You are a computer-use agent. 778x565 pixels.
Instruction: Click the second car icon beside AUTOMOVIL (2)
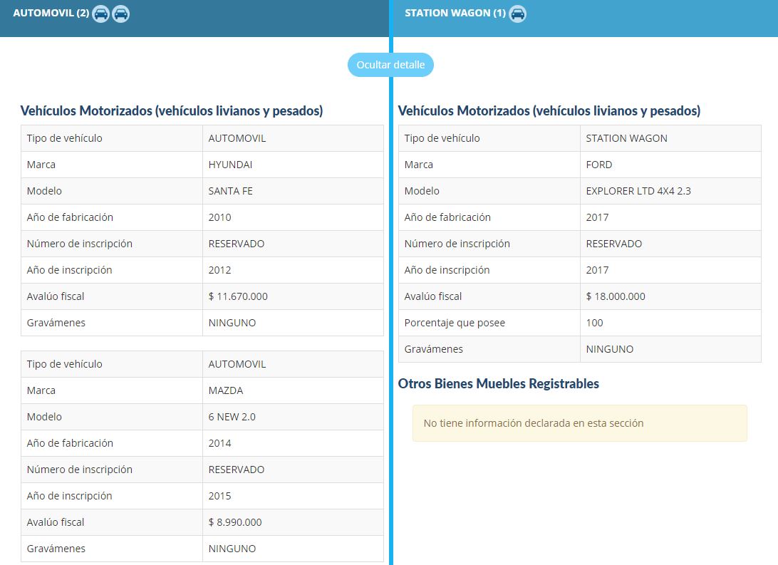point(120,14)
